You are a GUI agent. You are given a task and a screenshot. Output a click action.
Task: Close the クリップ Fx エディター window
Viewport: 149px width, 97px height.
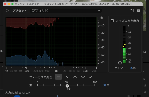(5, 4)
